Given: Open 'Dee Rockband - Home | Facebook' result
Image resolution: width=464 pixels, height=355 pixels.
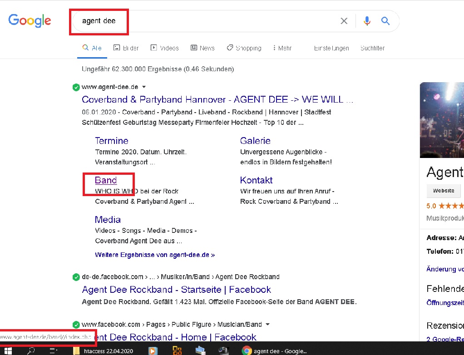Looking at the screenshot, I should click(x=176, y=337).
